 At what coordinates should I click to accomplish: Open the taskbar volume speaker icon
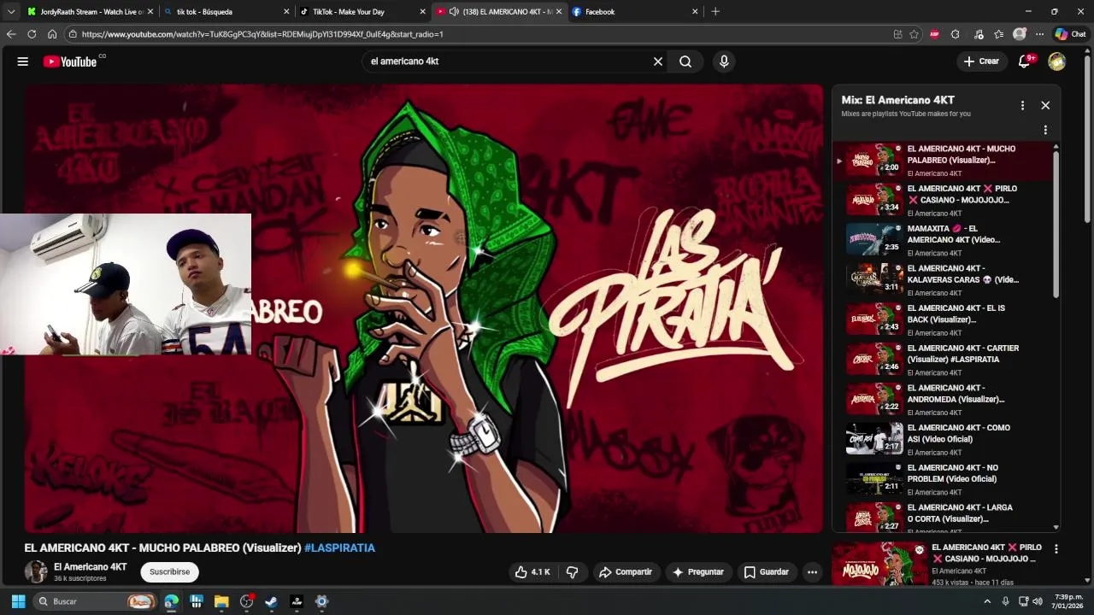pos(1038,601)
